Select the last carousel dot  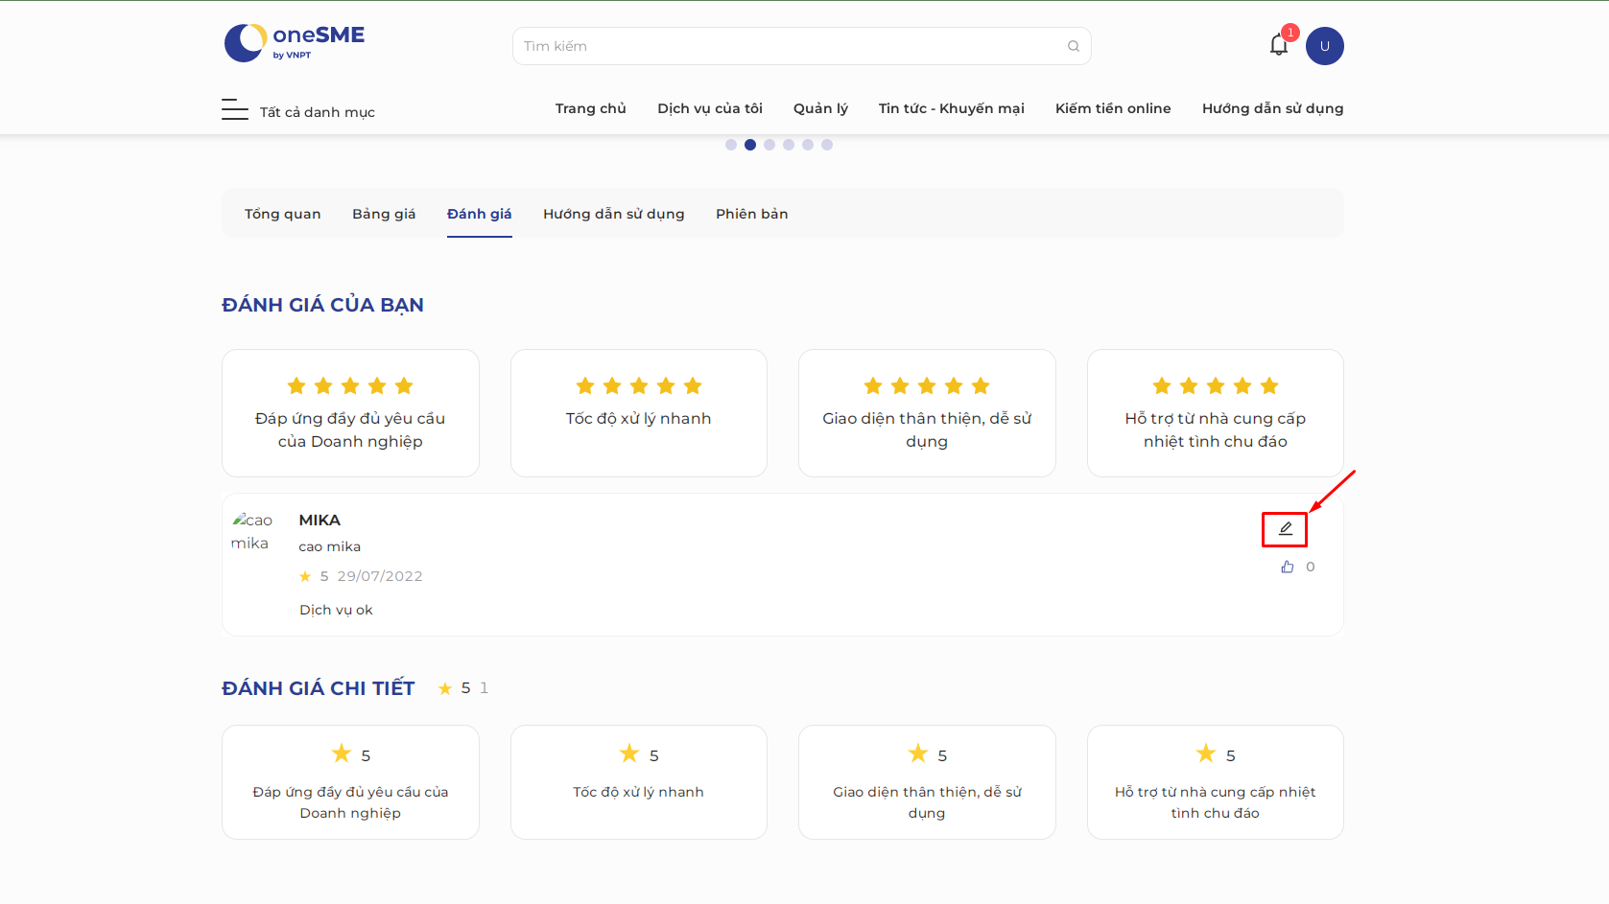[827, 145]
